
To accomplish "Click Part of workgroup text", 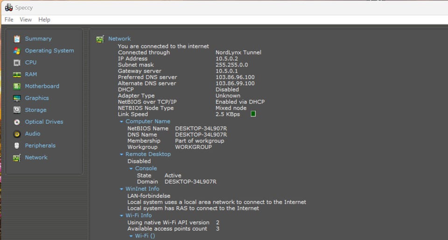I will (199, 141).
